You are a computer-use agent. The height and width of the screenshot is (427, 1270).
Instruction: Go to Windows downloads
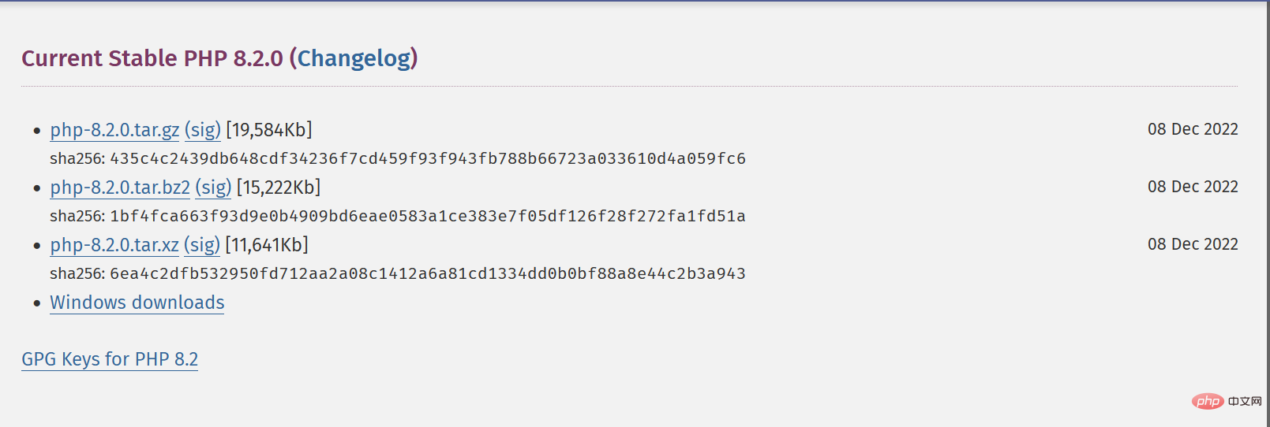coord(137,303)
